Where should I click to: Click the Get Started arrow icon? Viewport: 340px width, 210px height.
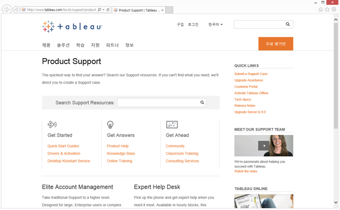pyautogui.click(x=52, y=124)
